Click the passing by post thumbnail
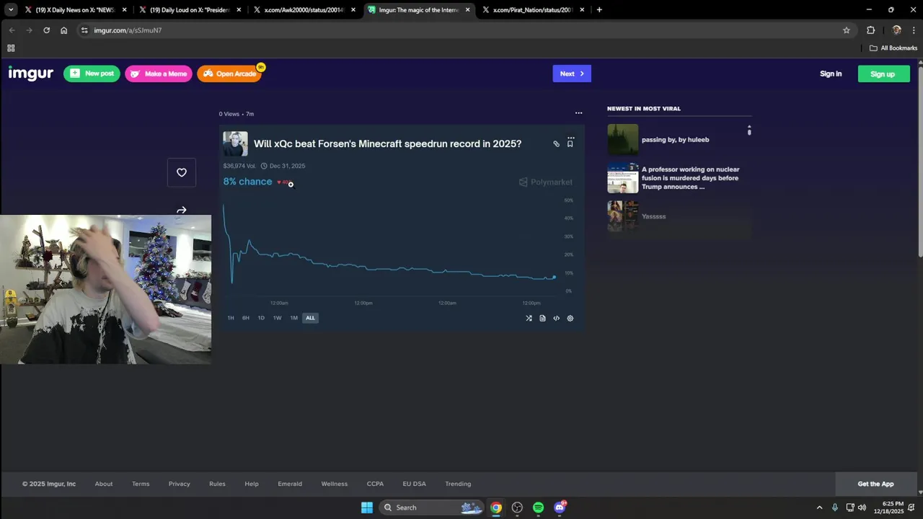 [622, 140]
